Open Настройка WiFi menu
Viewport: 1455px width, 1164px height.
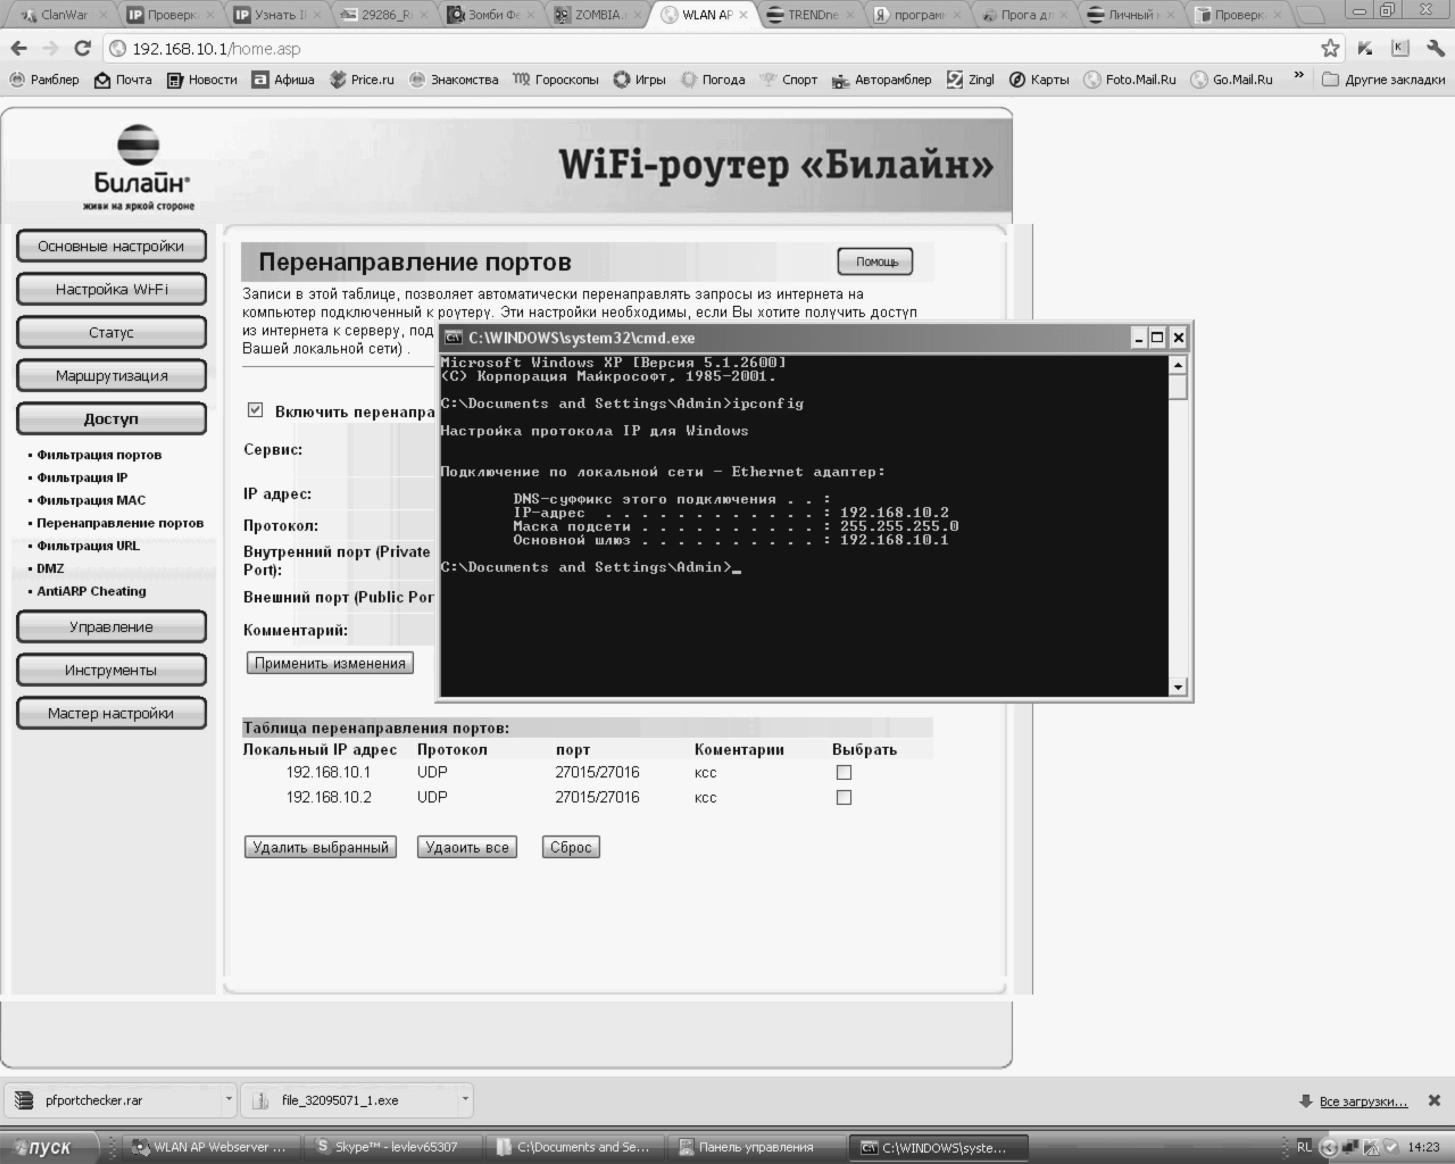tap(111, 289)
